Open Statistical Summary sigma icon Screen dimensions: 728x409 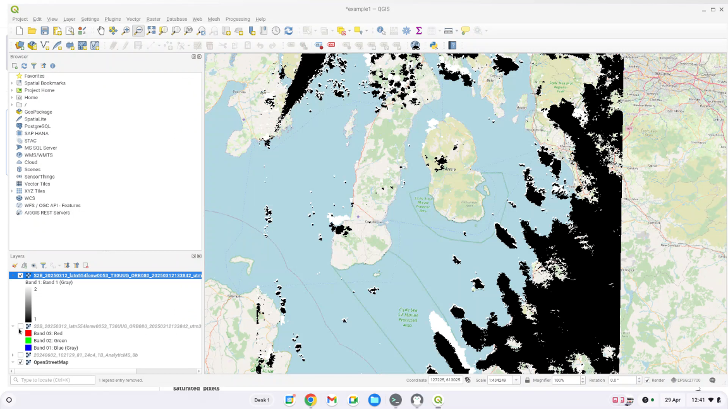[418, 30]
